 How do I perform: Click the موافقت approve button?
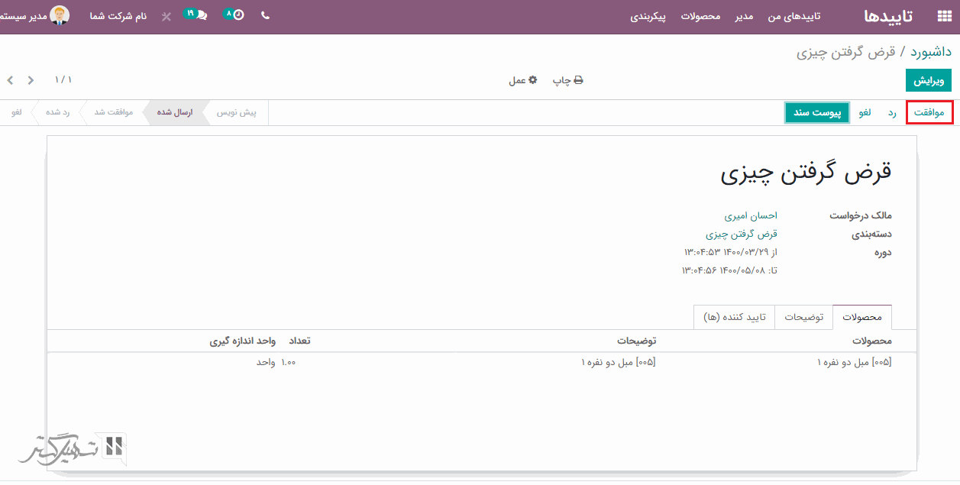(929, 112)
